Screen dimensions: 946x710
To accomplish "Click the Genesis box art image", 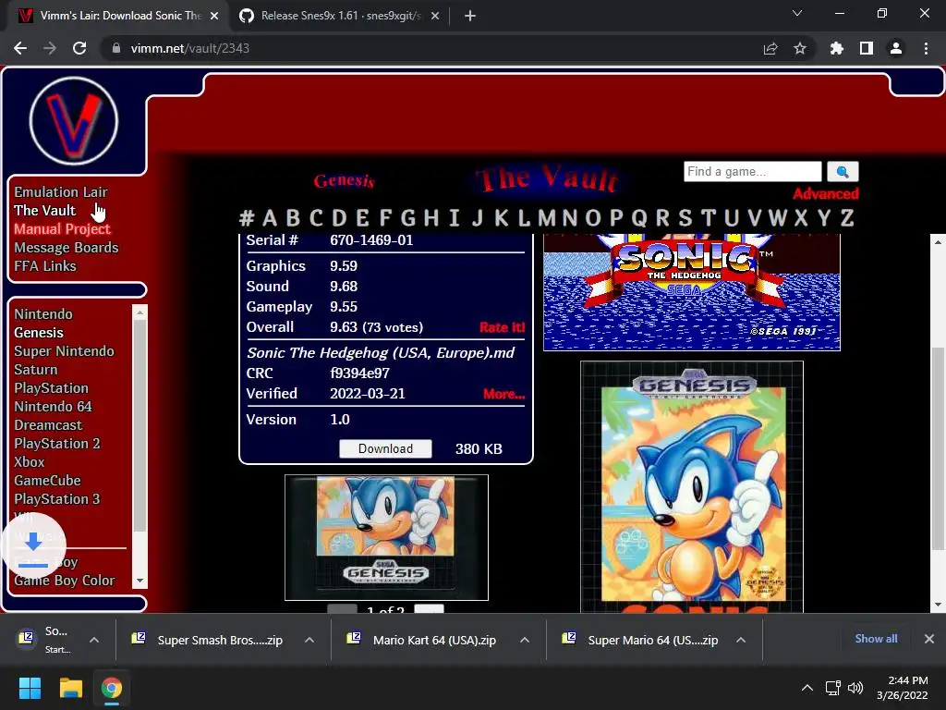I will [x=691, y=486].
